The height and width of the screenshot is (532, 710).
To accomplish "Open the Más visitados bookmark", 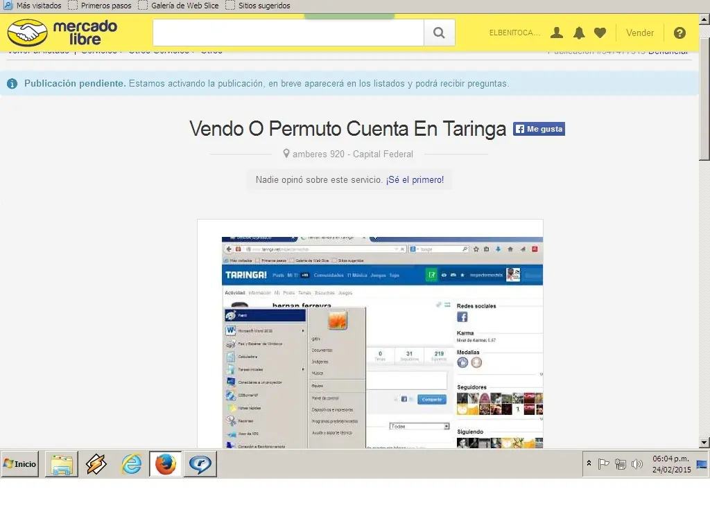I will 33,6.
